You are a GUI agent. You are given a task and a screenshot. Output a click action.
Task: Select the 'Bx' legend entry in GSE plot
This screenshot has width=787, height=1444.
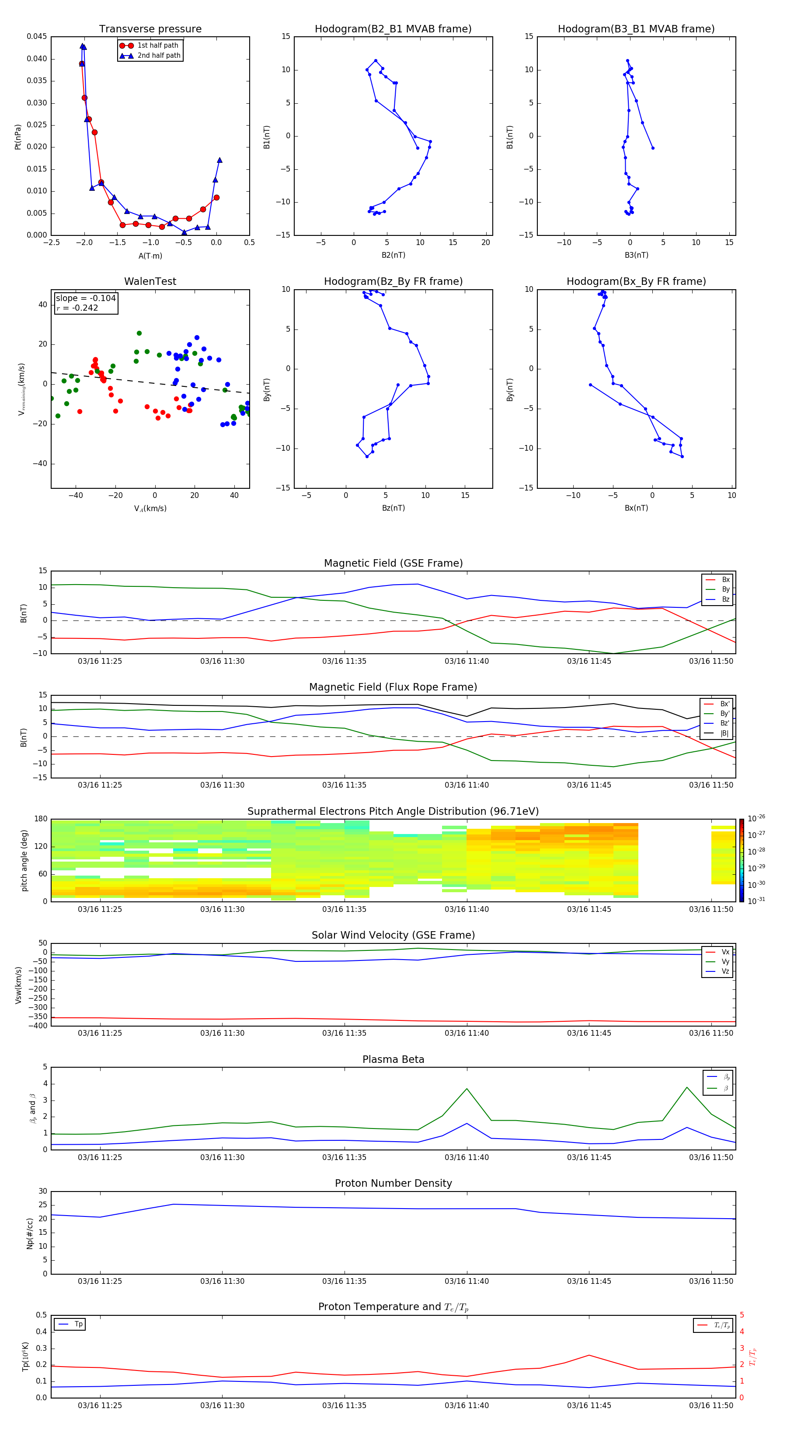coord(717,580)
